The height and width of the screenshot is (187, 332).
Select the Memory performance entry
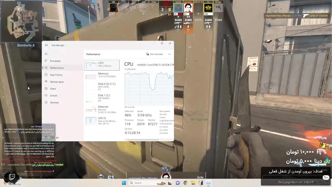click(x=102, y=76)
